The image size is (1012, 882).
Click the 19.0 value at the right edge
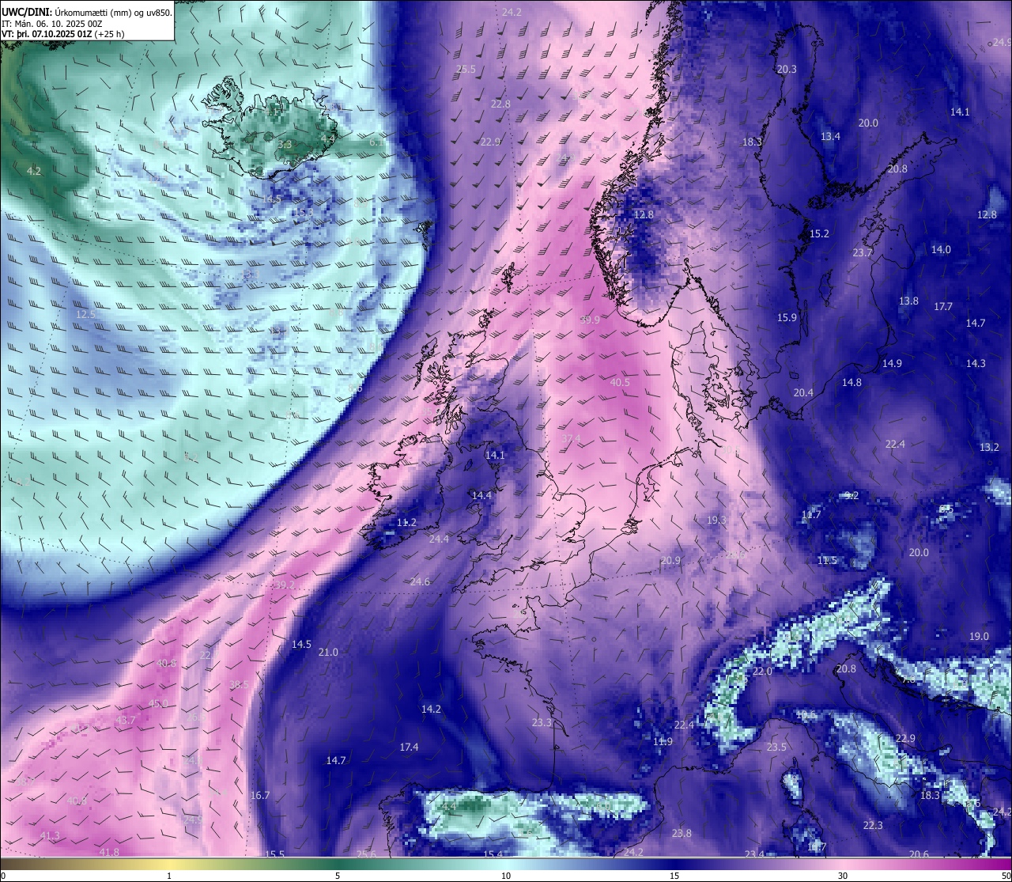(979, 636)
